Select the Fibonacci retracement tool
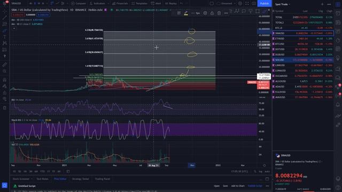The height and width of the screenshot is (192, 342). (x=5, y=24)
